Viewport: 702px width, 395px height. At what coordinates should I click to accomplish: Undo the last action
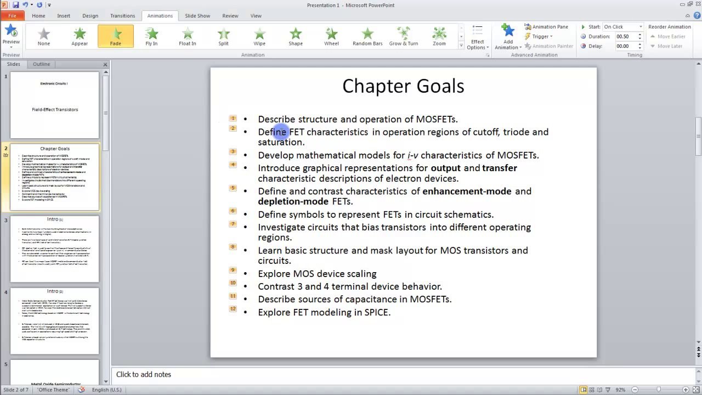[25, 5]
